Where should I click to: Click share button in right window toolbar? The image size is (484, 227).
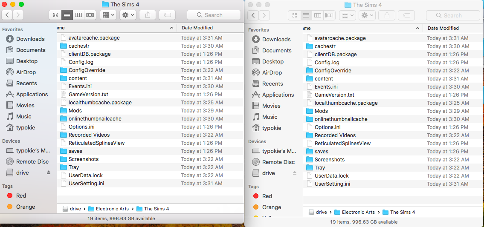click(x=386, y=15)
